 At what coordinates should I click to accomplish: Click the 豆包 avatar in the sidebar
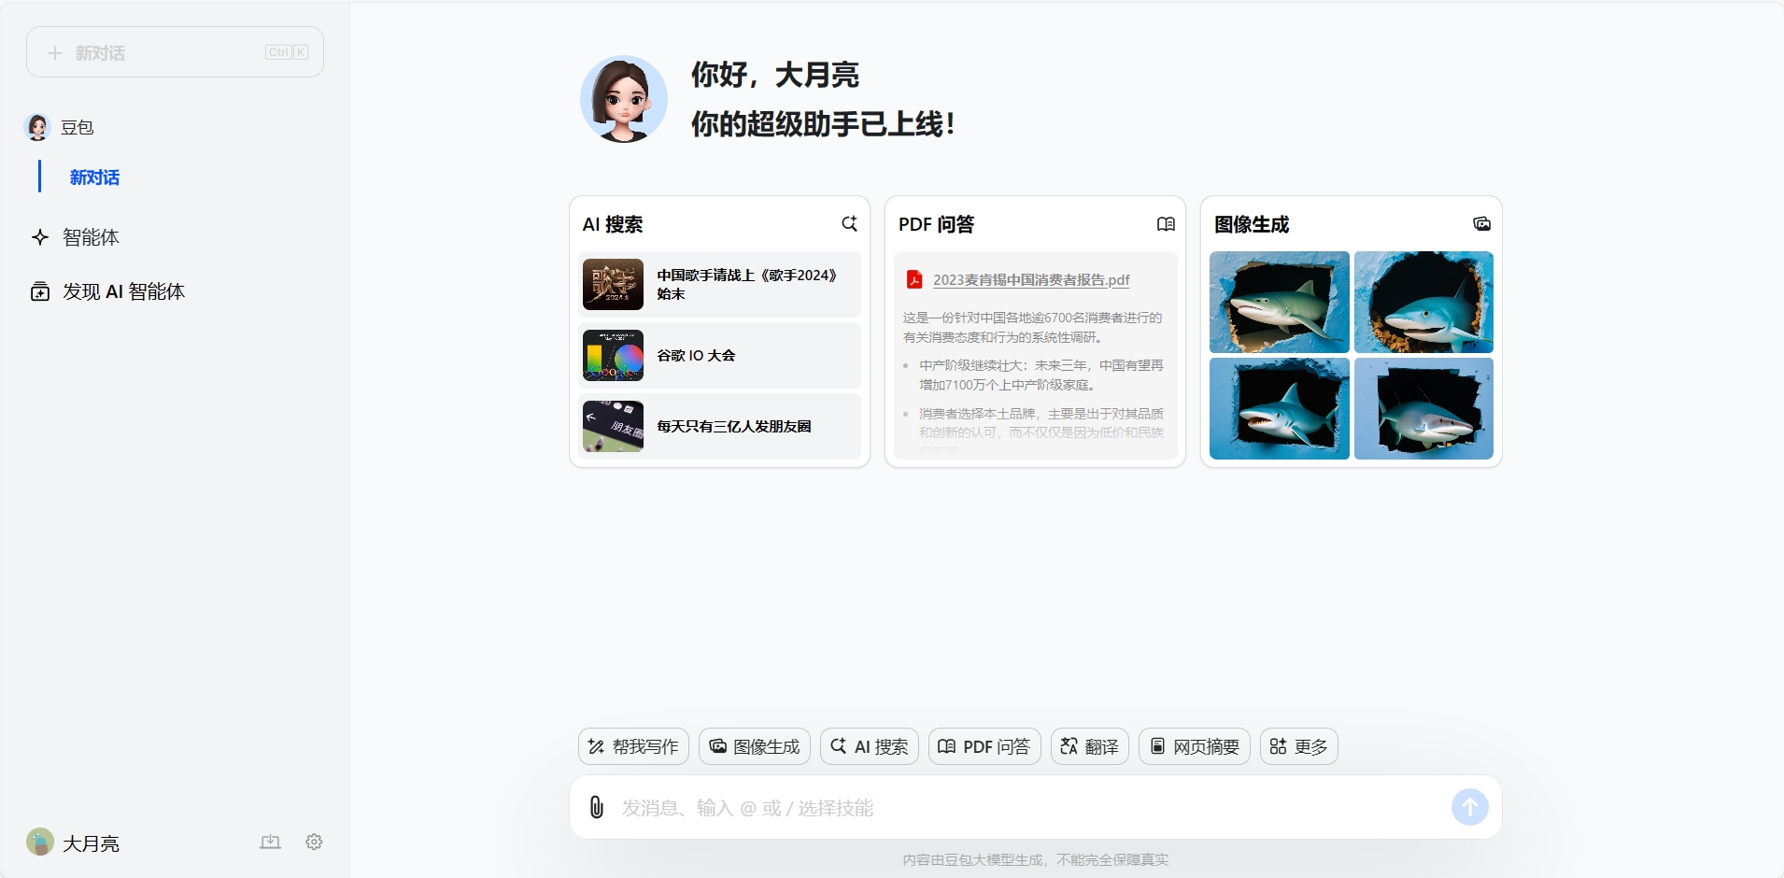[x=36, y=127]
